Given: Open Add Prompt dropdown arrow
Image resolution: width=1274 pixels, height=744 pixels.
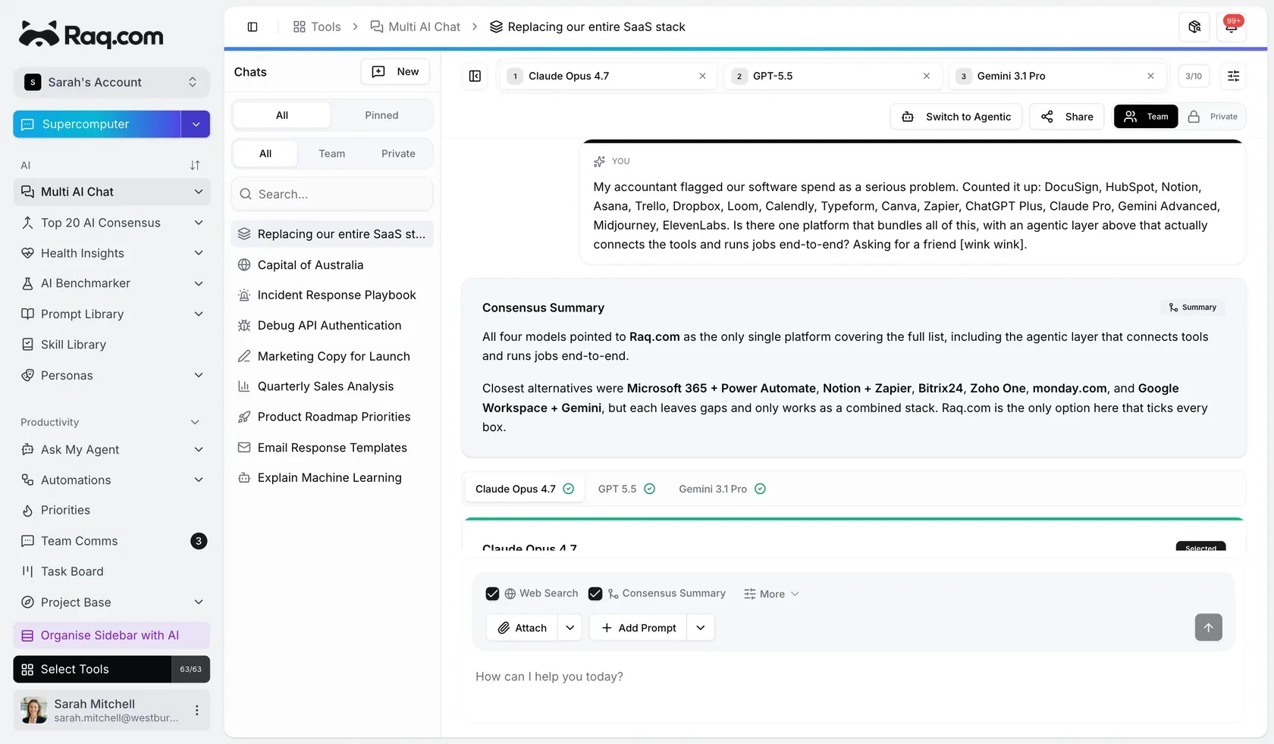Looking at the screenshot, I should pos(701,627).
